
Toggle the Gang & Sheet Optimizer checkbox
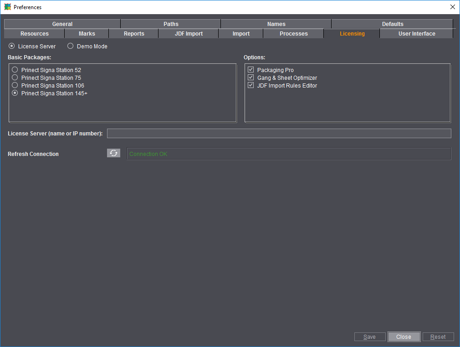(250, 77)
